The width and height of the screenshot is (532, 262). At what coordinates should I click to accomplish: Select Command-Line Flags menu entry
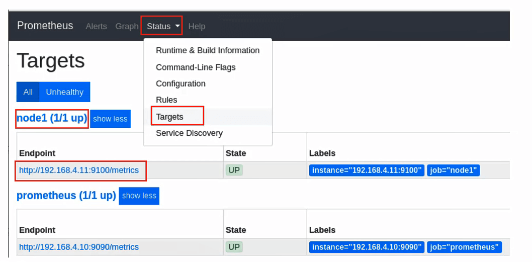tap(208, 67)
